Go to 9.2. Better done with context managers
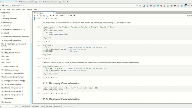Image resolution: width=192 pixels, height=108 pixels. tap(15, 37)
